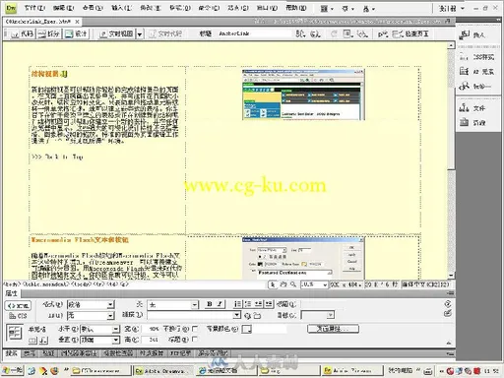The image size is (504, 378).
Task: Click the Refresh Design View icon
Action: tap(334, 33)
